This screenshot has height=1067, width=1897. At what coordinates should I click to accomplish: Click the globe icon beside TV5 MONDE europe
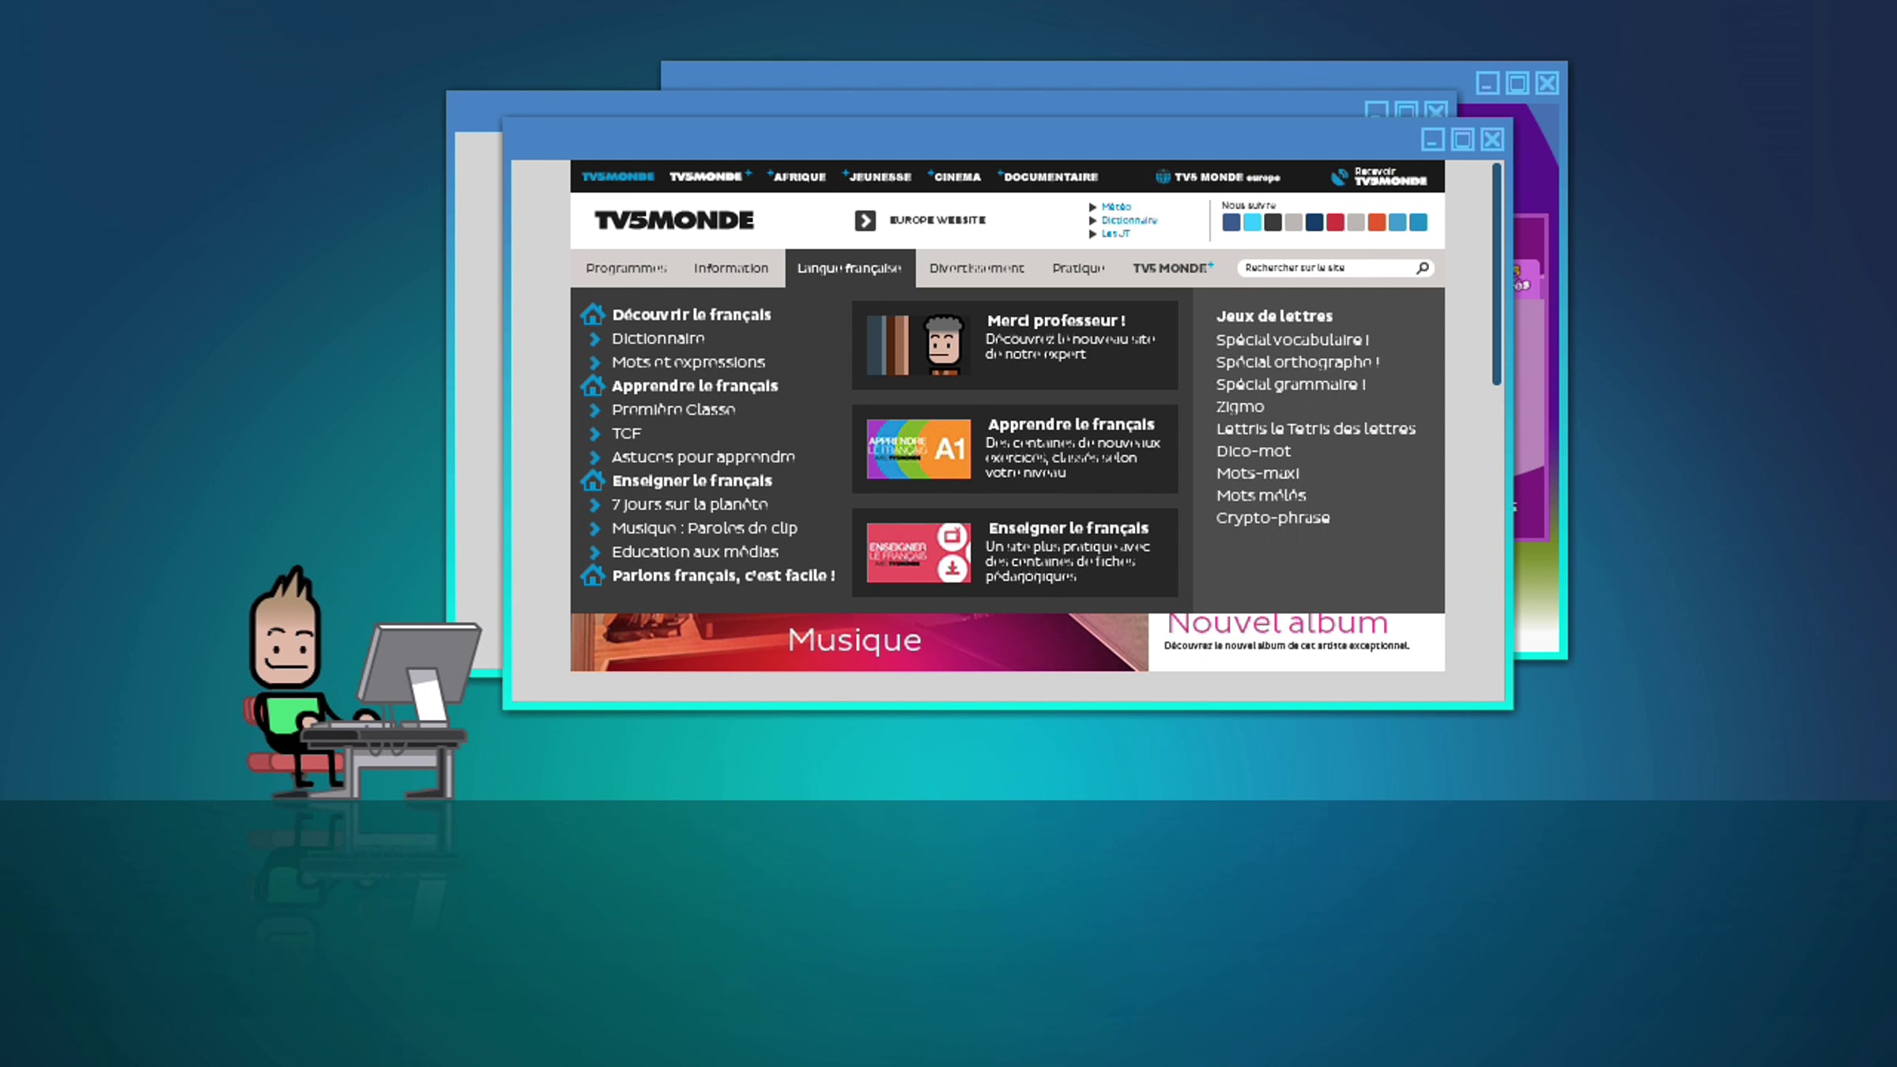click(1163, 177)
